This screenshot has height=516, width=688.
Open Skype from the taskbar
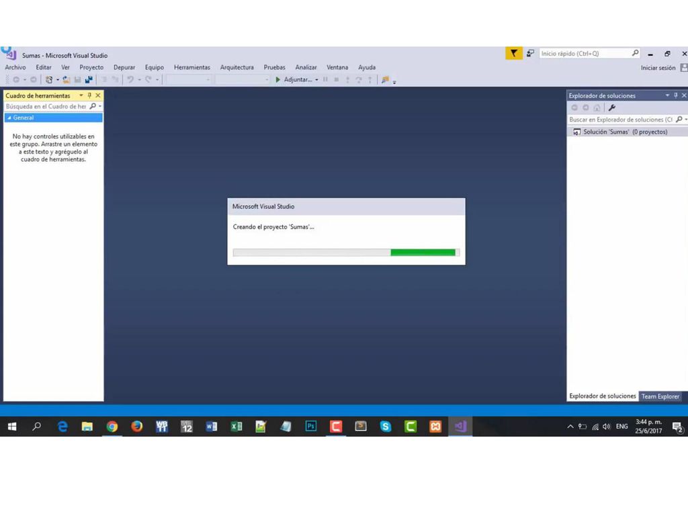click(386, 426)
